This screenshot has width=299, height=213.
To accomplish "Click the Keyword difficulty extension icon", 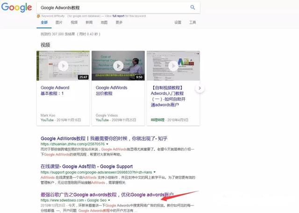I will [38, 15].
